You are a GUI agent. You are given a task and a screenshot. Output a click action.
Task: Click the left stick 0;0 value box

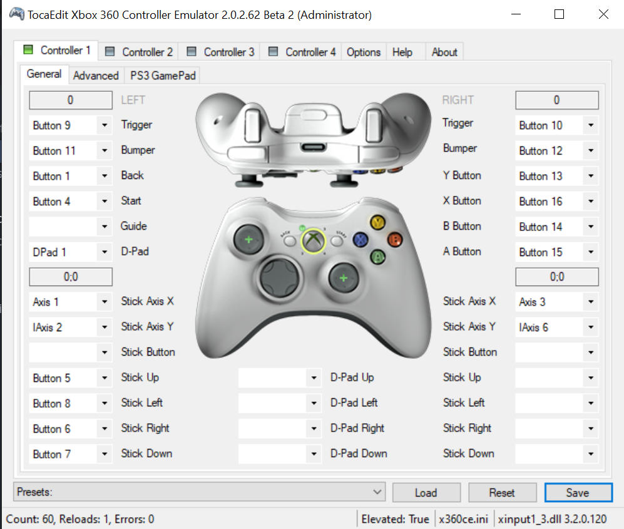(x=71, y=277)
